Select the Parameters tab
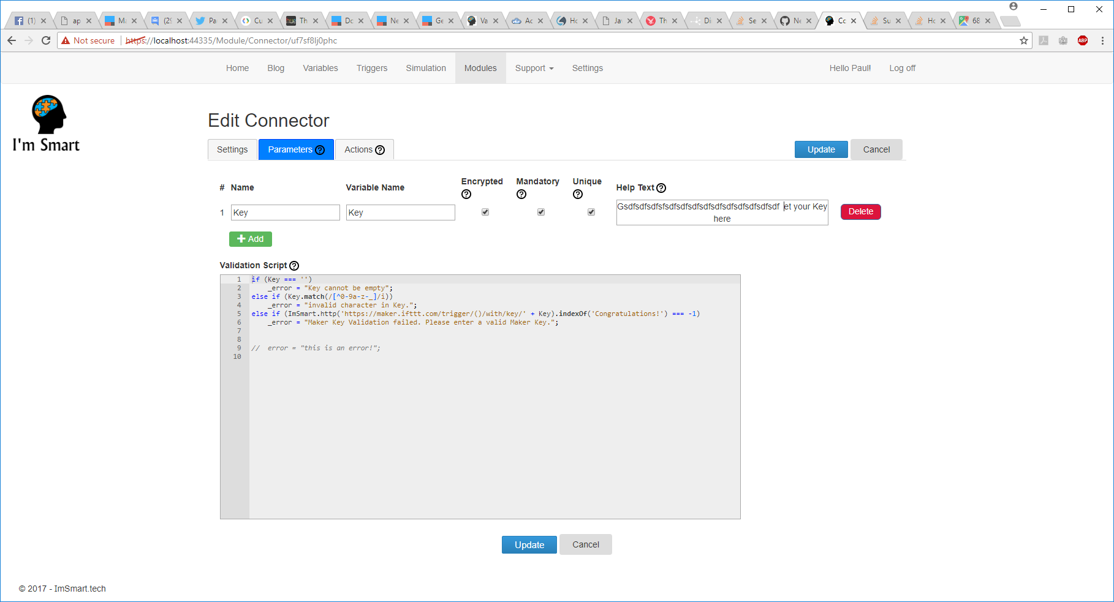1114x602 pixels. point(296,149)
